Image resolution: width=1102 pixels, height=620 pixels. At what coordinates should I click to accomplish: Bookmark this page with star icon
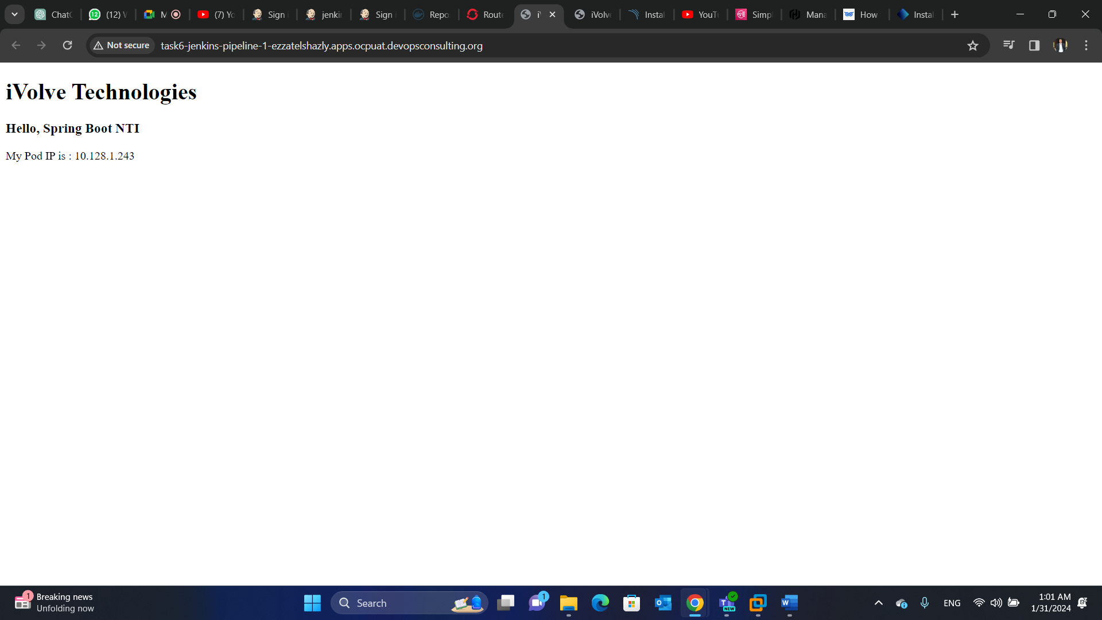point(972,45)
